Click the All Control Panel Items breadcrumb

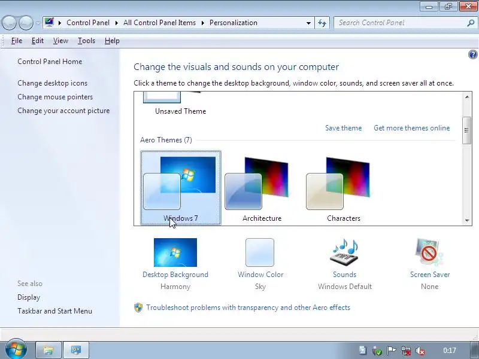(x=159, y=23)
